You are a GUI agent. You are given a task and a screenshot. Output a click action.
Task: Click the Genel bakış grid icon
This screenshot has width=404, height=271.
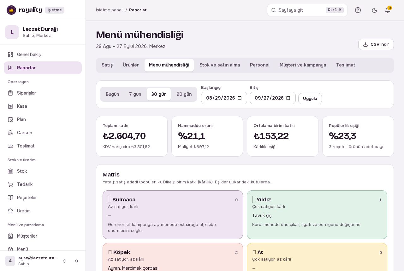[10, 55]
